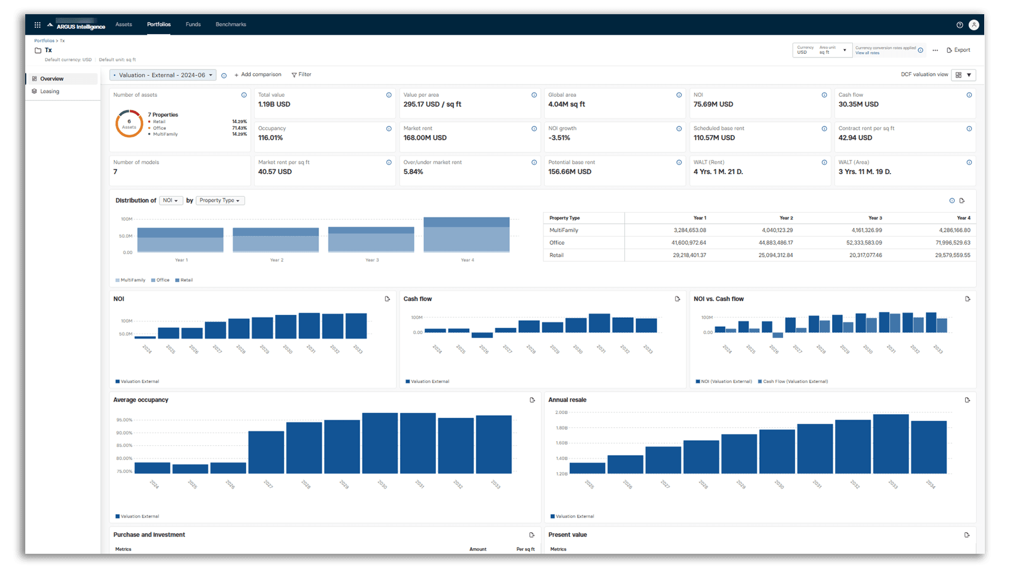The height and width of the screenshot is (568, 1010).
Task: Switch to the Leasing tab
Action: tap(50, 91)
